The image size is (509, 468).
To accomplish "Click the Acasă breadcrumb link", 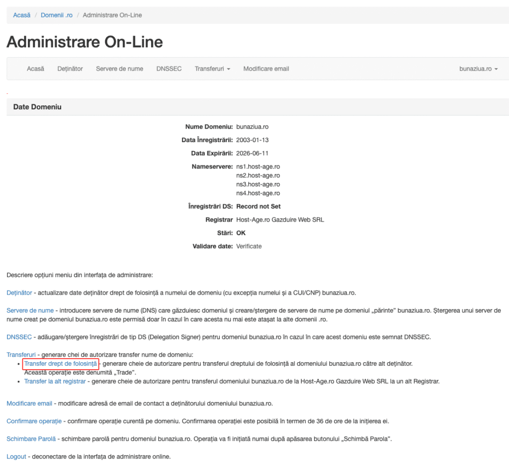I will click(22, 15).
